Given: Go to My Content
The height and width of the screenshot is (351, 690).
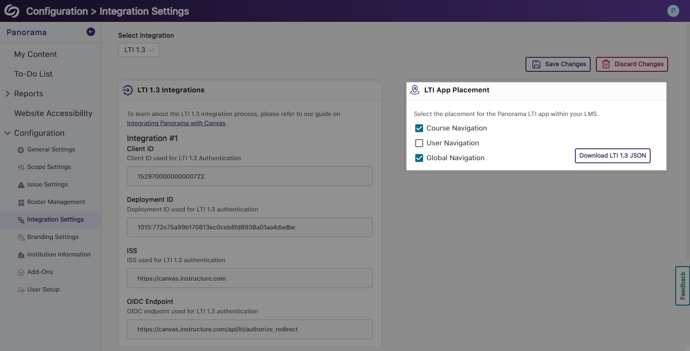Looking at the screenshot, I should [x=35, y=54].
